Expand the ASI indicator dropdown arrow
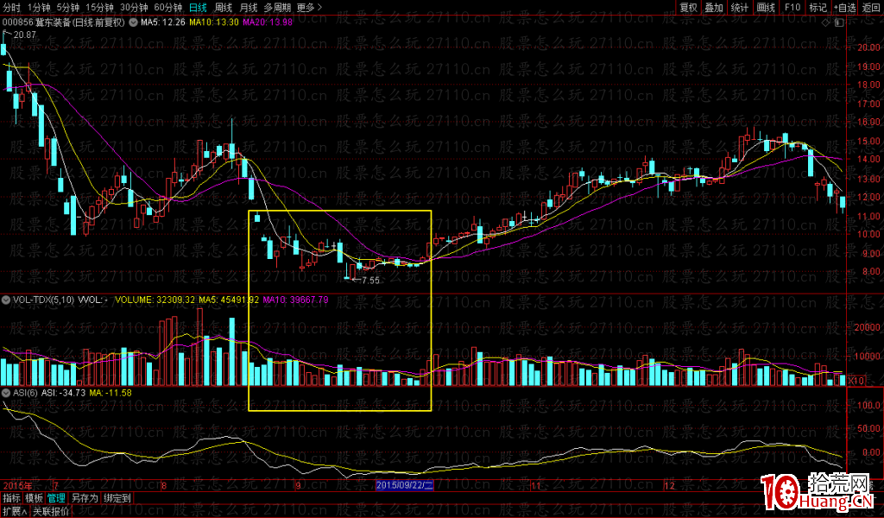The width and height of the screenshot is (884, 518). pyautogui.click(x=6, y=392)
